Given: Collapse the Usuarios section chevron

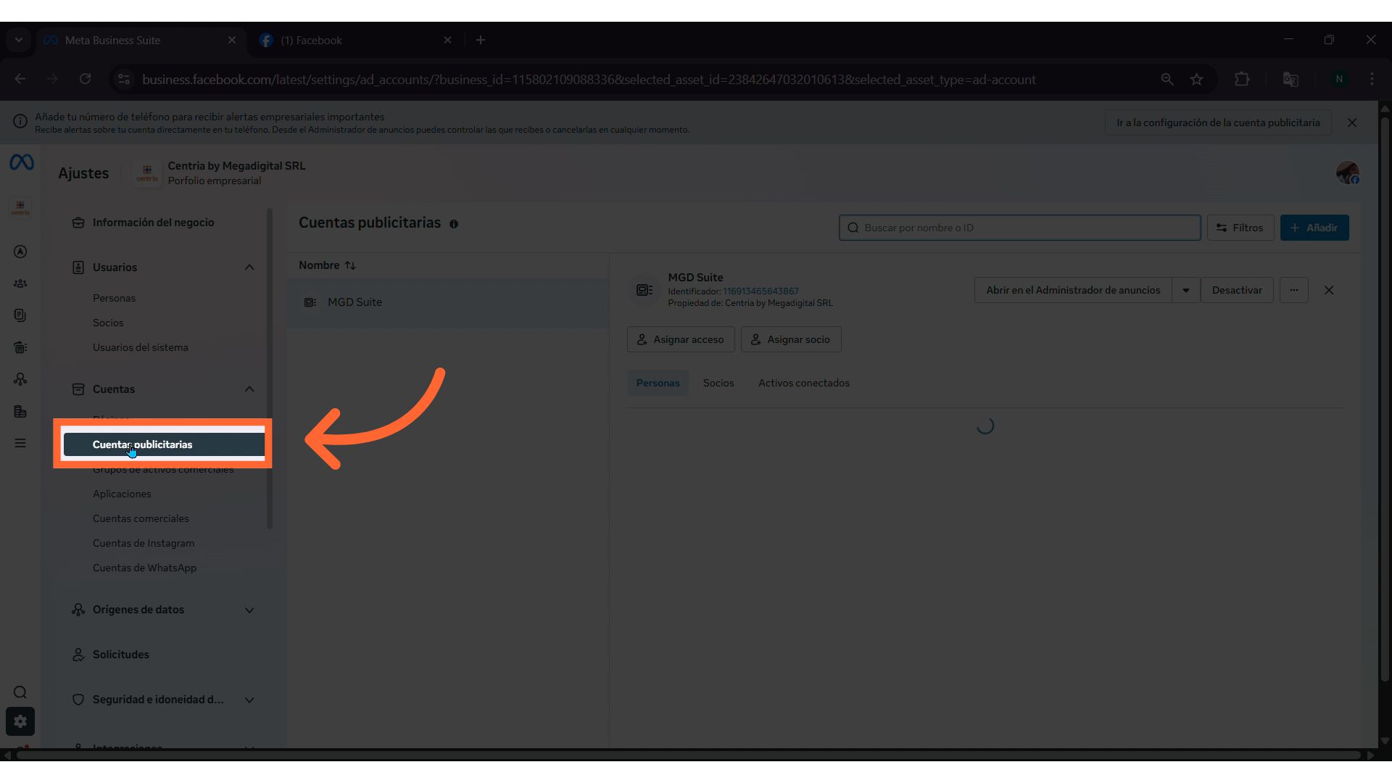Looking at the screenshot, I should point(249,268).
